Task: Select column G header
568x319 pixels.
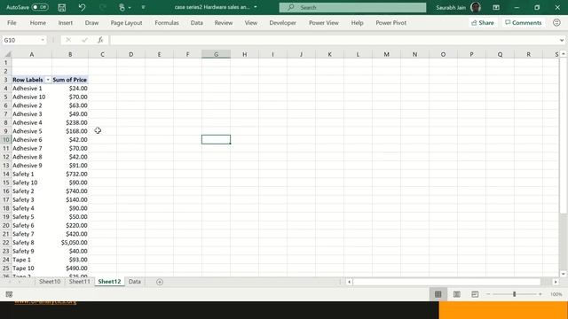Action: tap(216, 54)
